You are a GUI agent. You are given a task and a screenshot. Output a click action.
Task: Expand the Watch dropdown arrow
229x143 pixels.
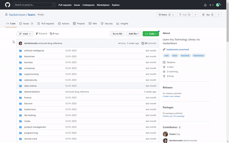coord(173,15)
